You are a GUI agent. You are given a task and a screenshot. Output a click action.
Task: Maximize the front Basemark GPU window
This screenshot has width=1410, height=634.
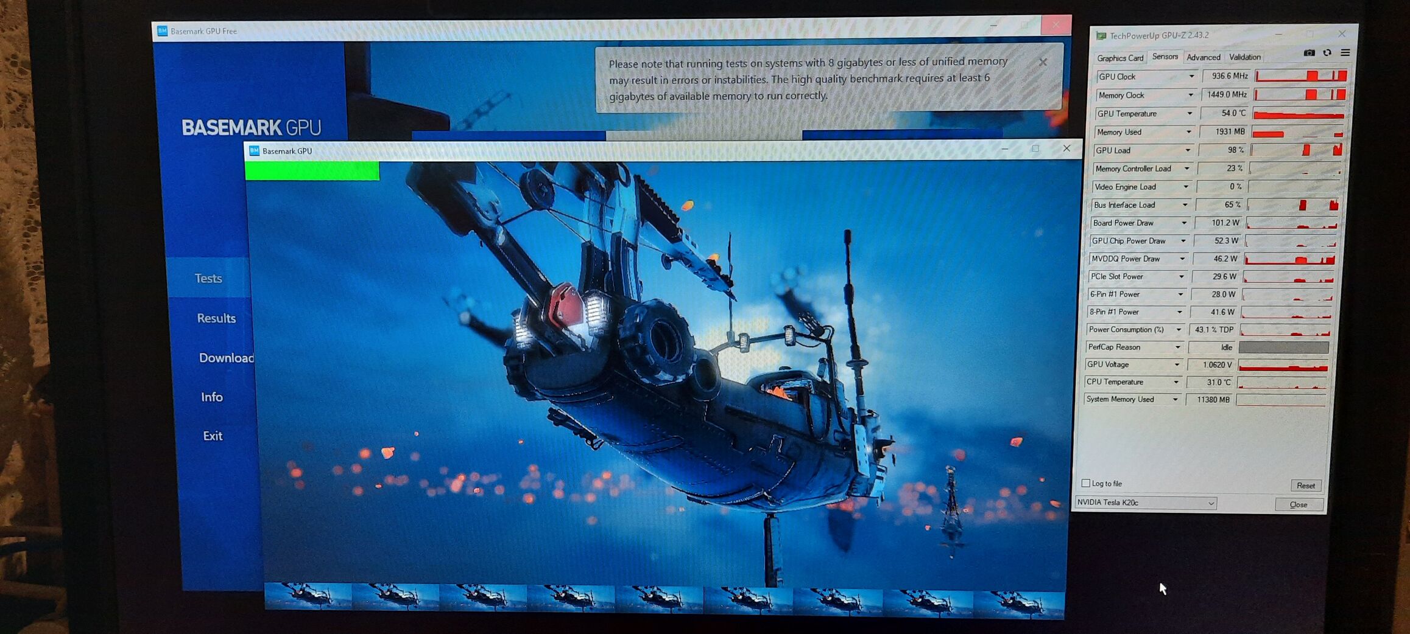1035,148
